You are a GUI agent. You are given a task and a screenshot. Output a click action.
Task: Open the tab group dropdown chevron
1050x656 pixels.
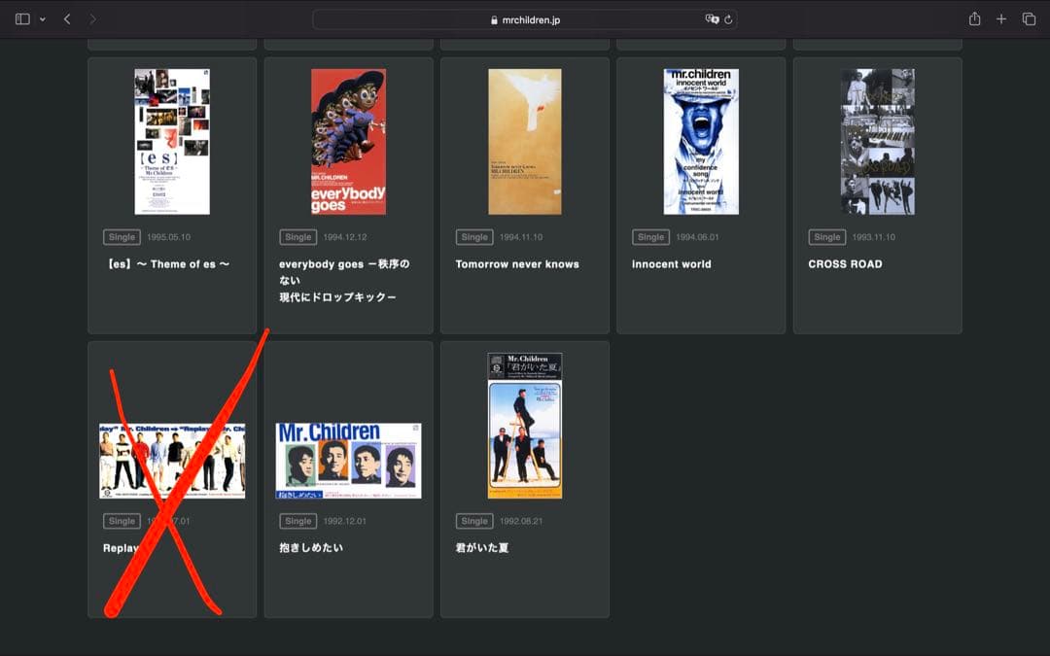click(42, 19)
